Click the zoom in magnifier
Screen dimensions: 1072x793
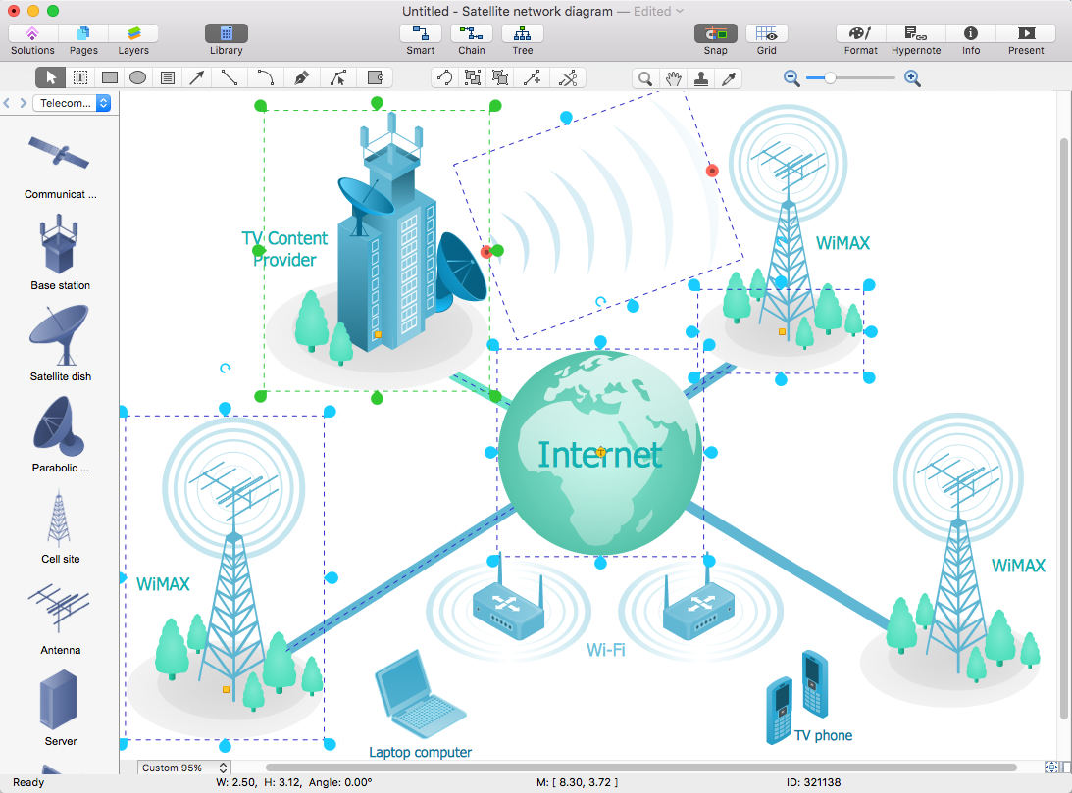(x=912, y=78)
